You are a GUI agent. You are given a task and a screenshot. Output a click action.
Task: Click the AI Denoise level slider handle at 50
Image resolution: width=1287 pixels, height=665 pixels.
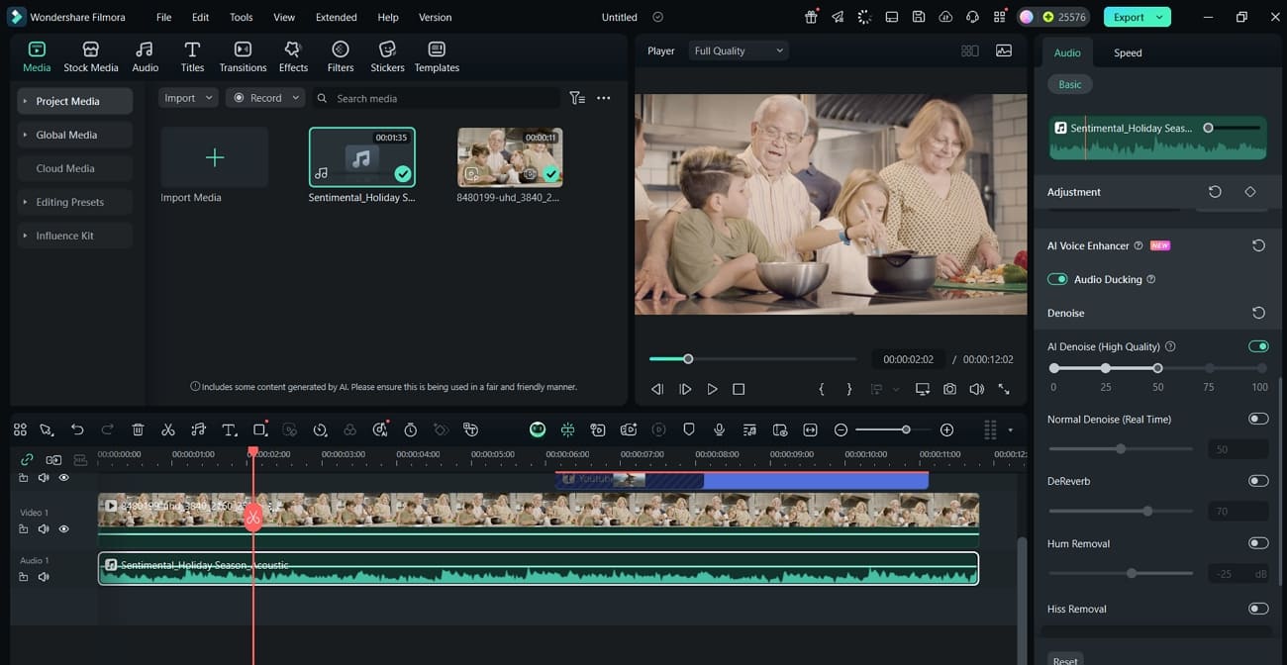tap(1156, 368)
